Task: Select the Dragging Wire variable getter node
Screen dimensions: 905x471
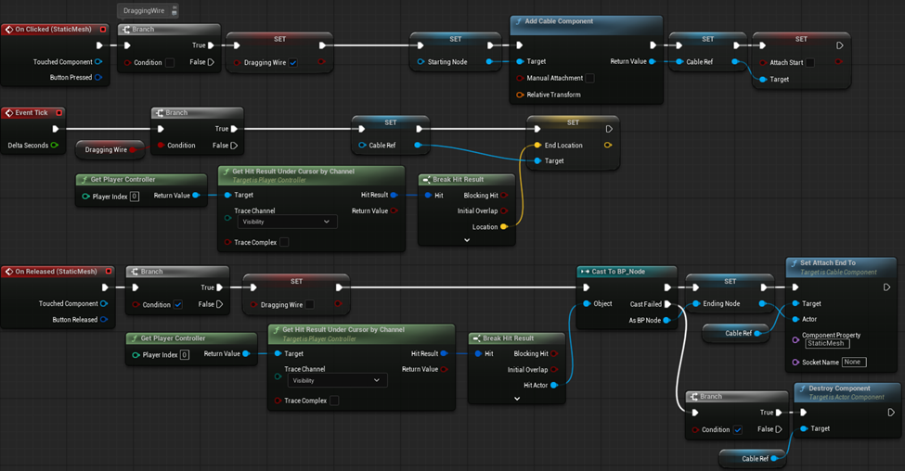Action: (x=110, y=149)
